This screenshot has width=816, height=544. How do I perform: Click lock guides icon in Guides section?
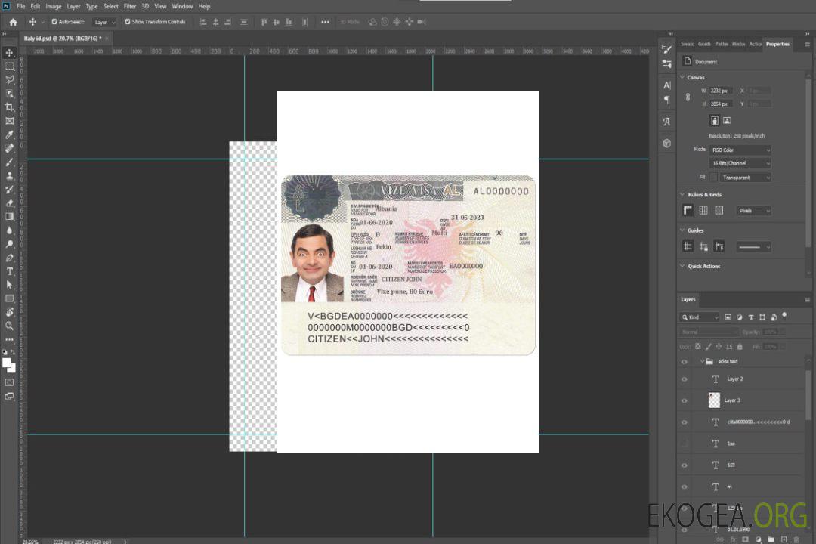coord(703,246)
